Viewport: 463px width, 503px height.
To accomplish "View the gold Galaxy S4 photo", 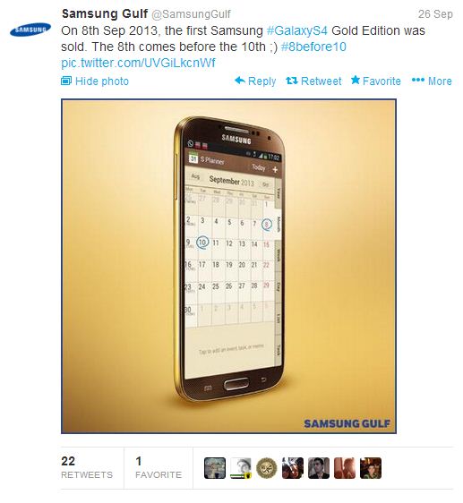I will pyautogui.click(x=228, y=266).
